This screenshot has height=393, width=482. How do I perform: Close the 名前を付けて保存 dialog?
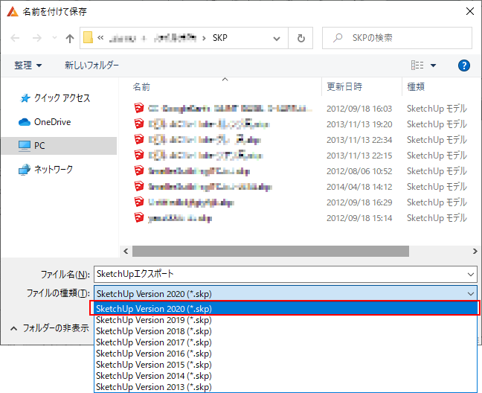469,11
